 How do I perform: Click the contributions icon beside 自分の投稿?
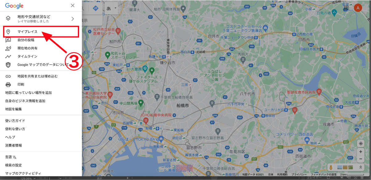8,40
